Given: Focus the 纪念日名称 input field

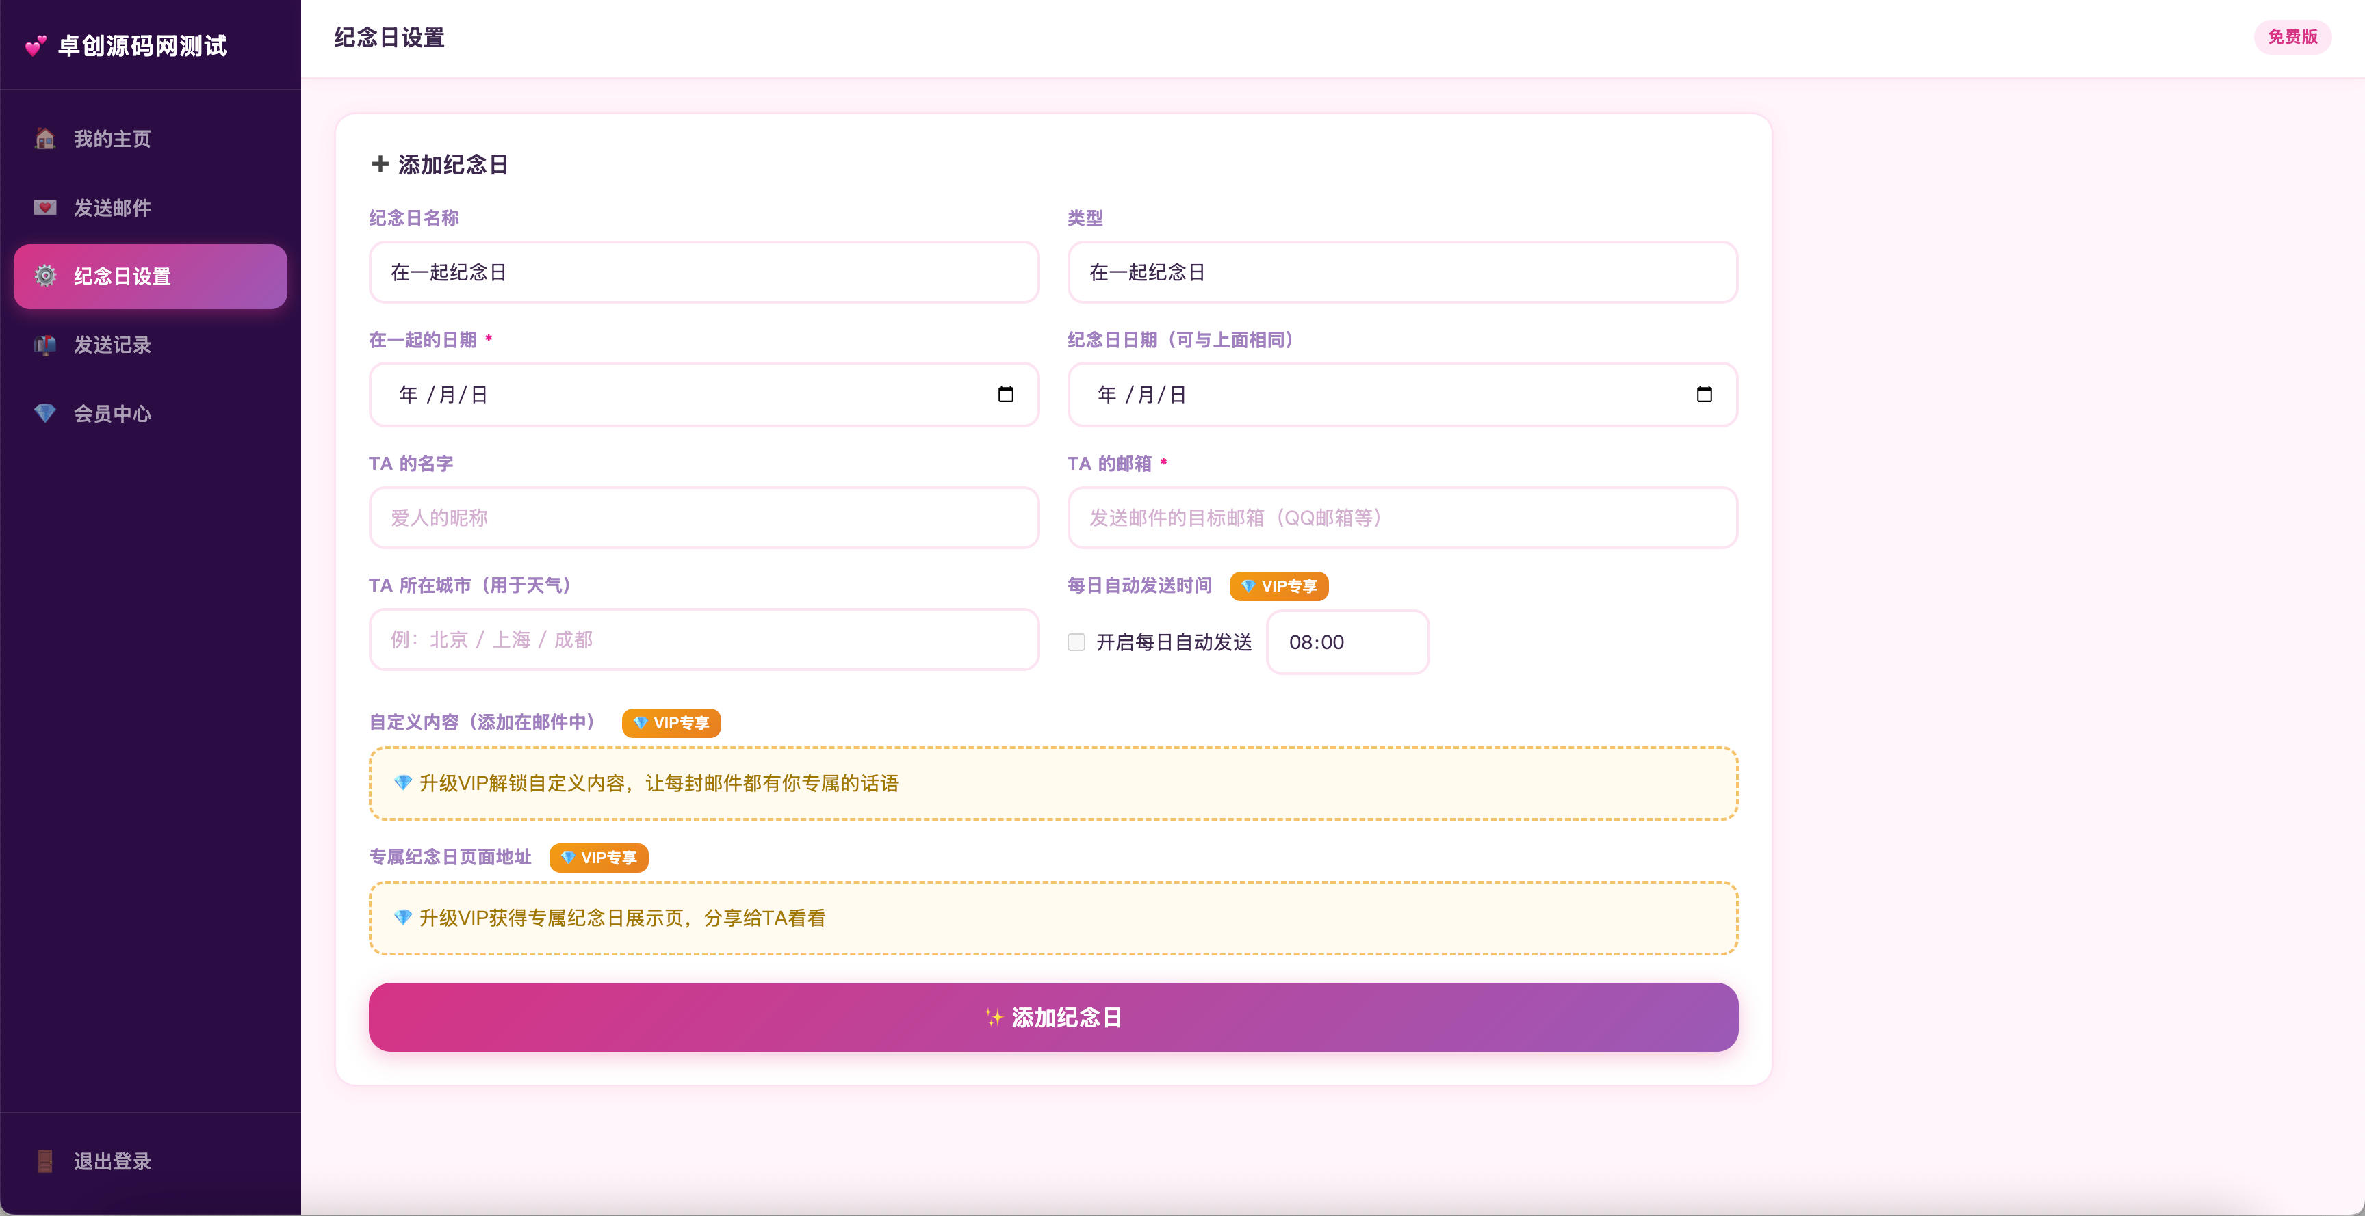Looking at the screenshot, I should click(x=704, y=273).
